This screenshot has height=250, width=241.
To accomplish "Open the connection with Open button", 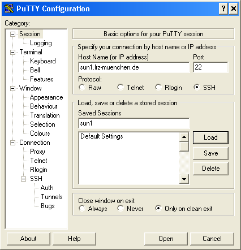I will tap(166, 239).
